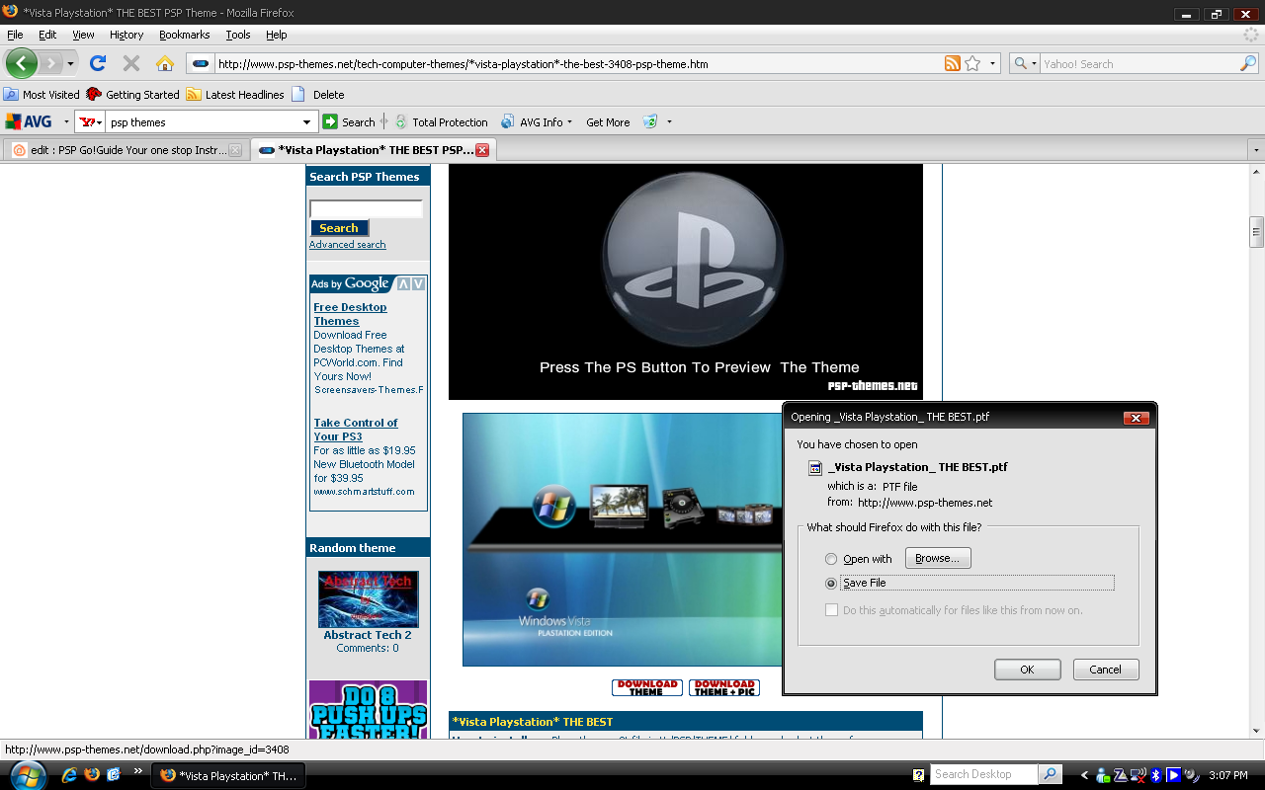Click the RSS feed icon in address bar
Viewport: 1265px width, 790px height.
point(952,63)
